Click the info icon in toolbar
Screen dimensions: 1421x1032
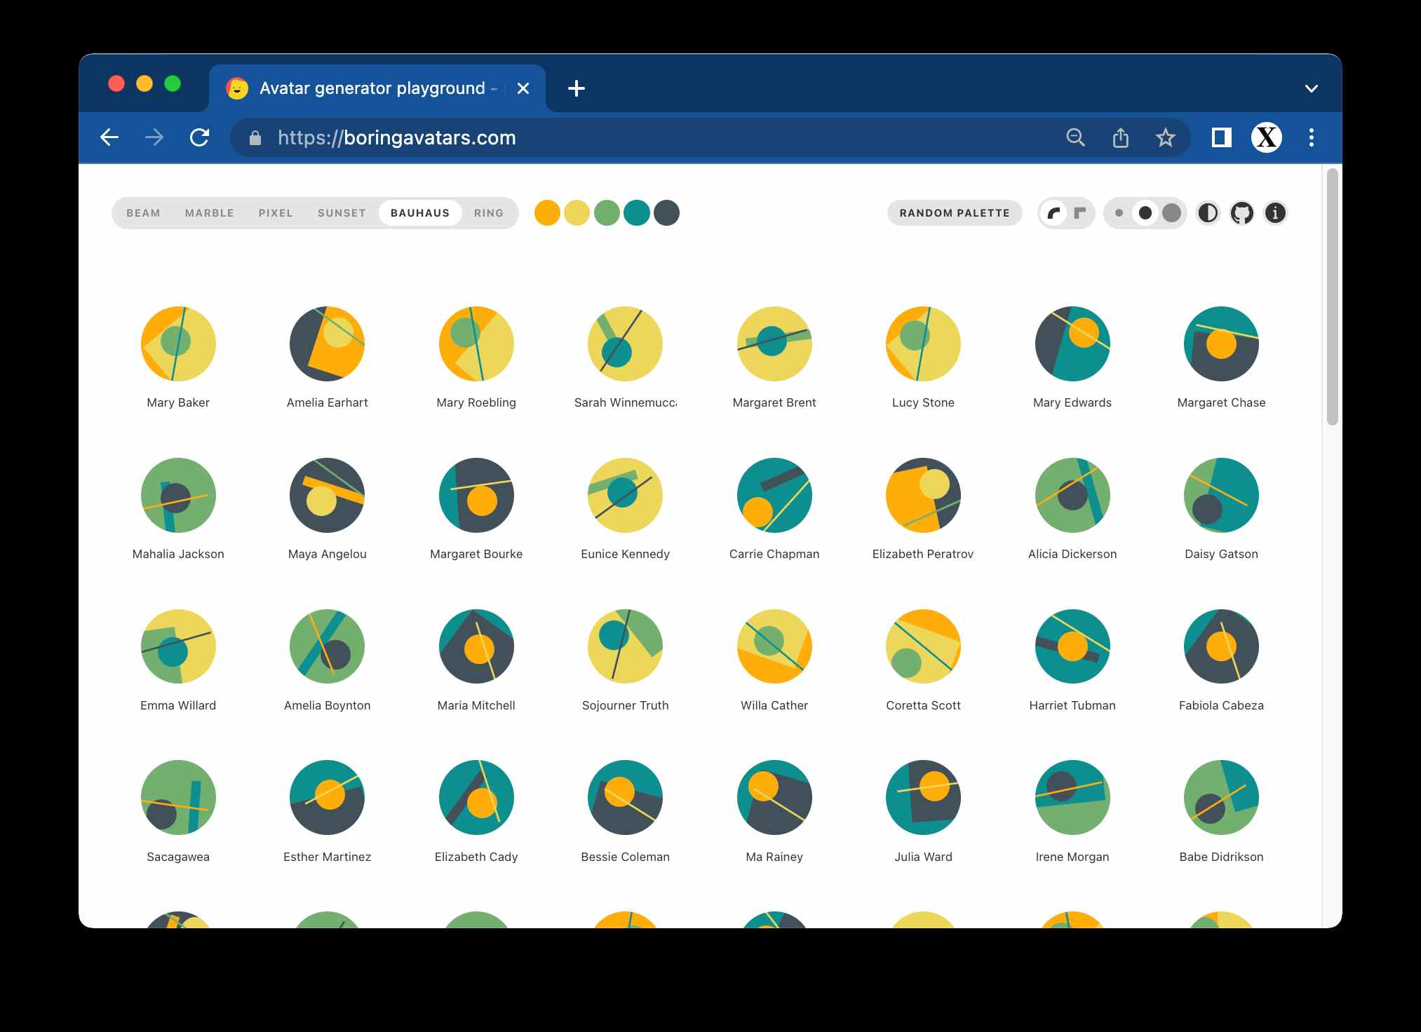pyautogui.click(x=1275, y=213)
